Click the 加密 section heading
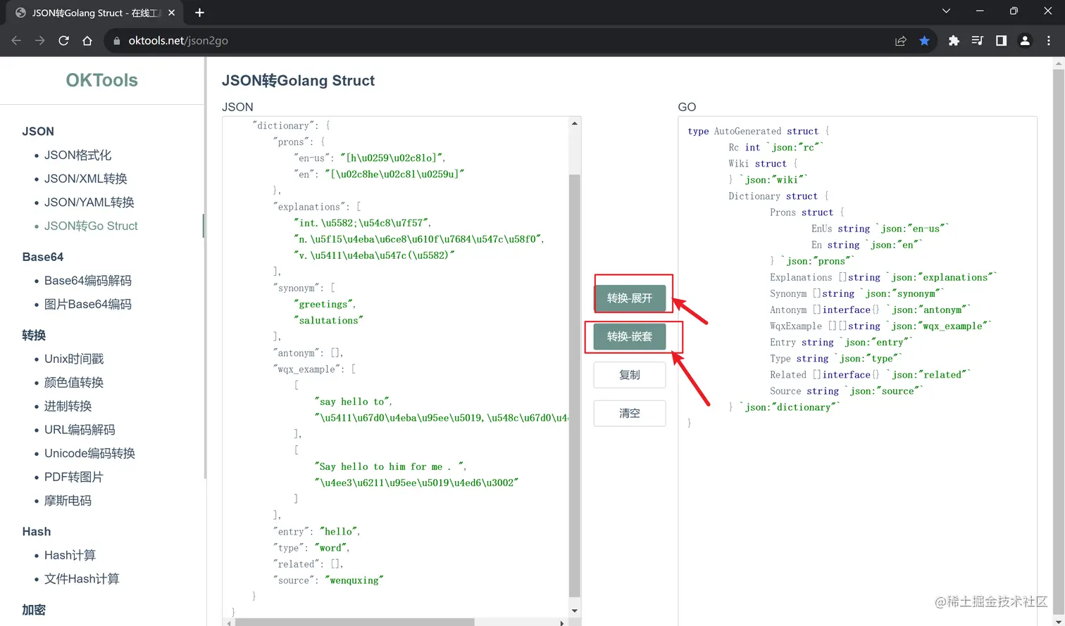 point(34,610)
